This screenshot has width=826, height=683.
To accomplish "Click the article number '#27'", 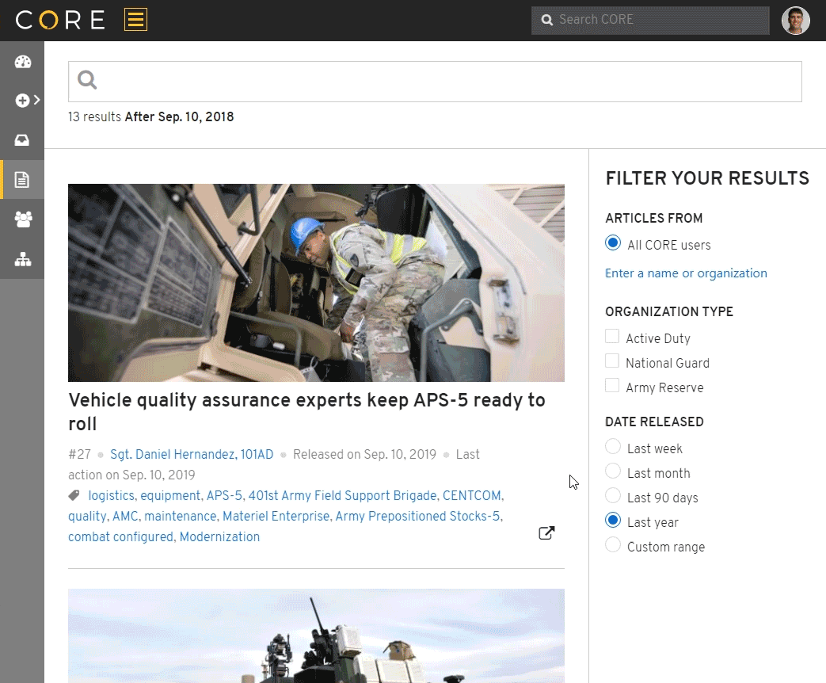I will coord(79,454).
